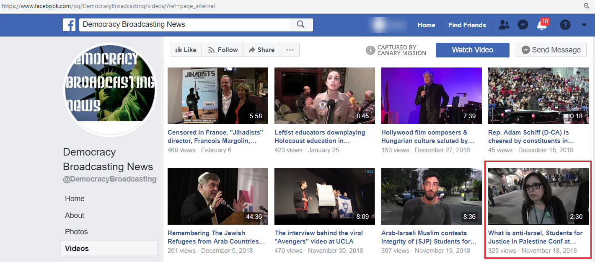
Task: Click '325 views · November 18, 2018' text
Action: pos(533,251)
